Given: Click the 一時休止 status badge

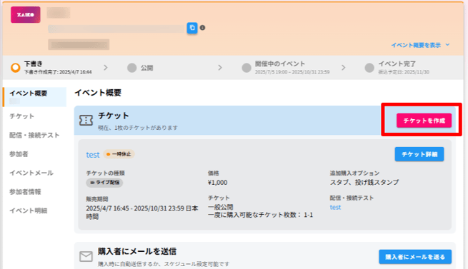Looking at the screenshot, I should click(x=119, y=154).
